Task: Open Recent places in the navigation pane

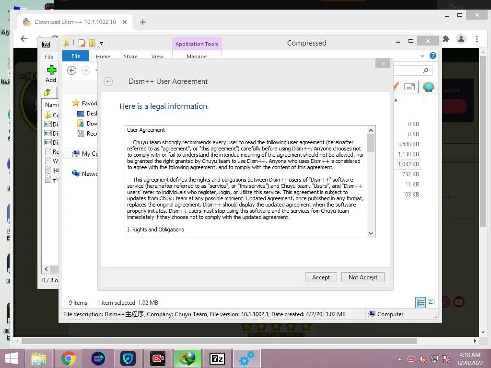Action: tap(87, 134)
